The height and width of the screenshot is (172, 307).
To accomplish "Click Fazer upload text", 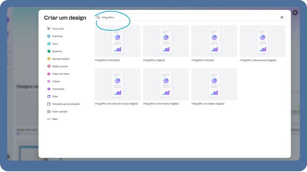I will pyautogui.click(x=59, y=112).
